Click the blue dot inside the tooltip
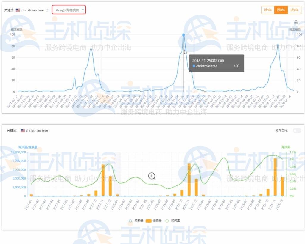The height and width of the screenshot is (244, 305). click(194, 66)
